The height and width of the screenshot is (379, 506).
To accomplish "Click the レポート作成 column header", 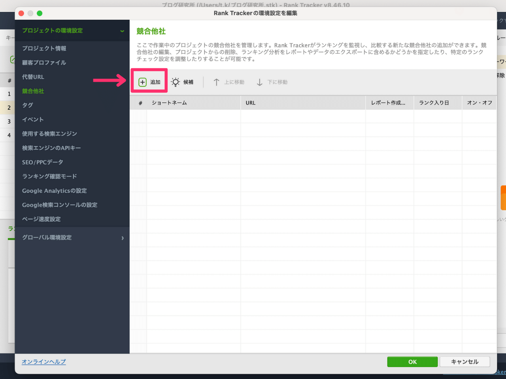I will (390, 103).
